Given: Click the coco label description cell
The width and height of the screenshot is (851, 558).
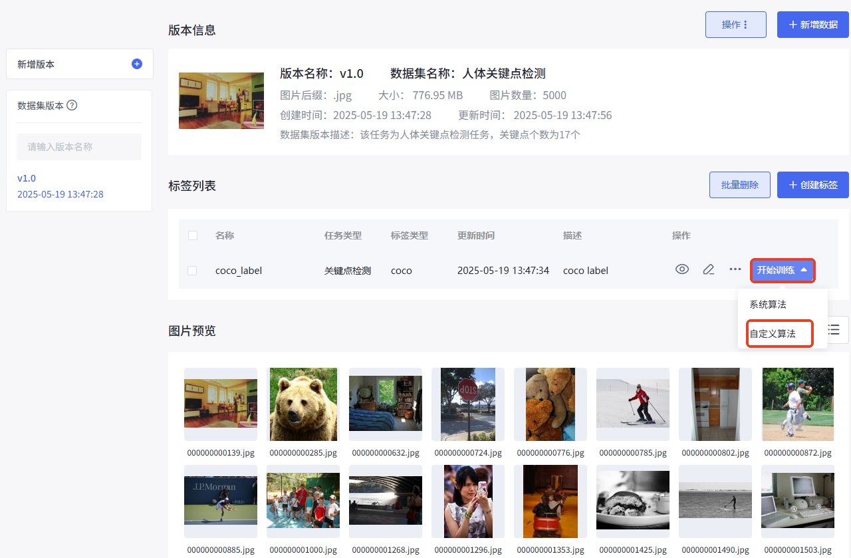Looking at the screenshot, I should tap(586, 271).
